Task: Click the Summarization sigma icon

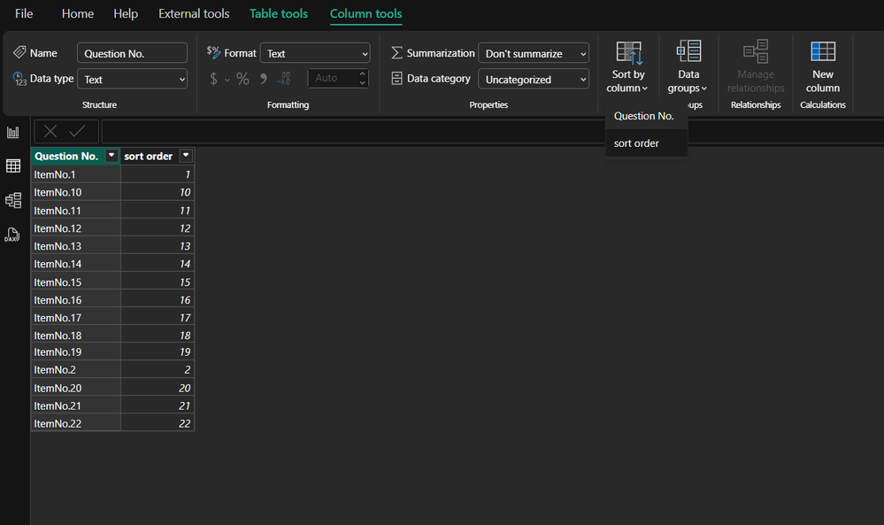Action: (x=397, y=52)
